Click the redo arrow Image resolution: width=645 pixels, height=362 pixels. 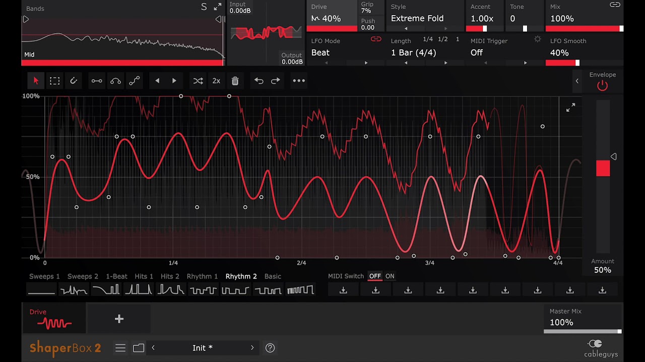coord(276,80)
